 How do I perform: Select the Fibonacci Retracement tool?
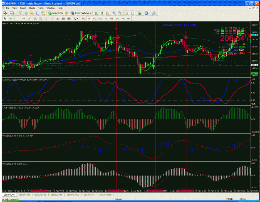coord(41,19)
